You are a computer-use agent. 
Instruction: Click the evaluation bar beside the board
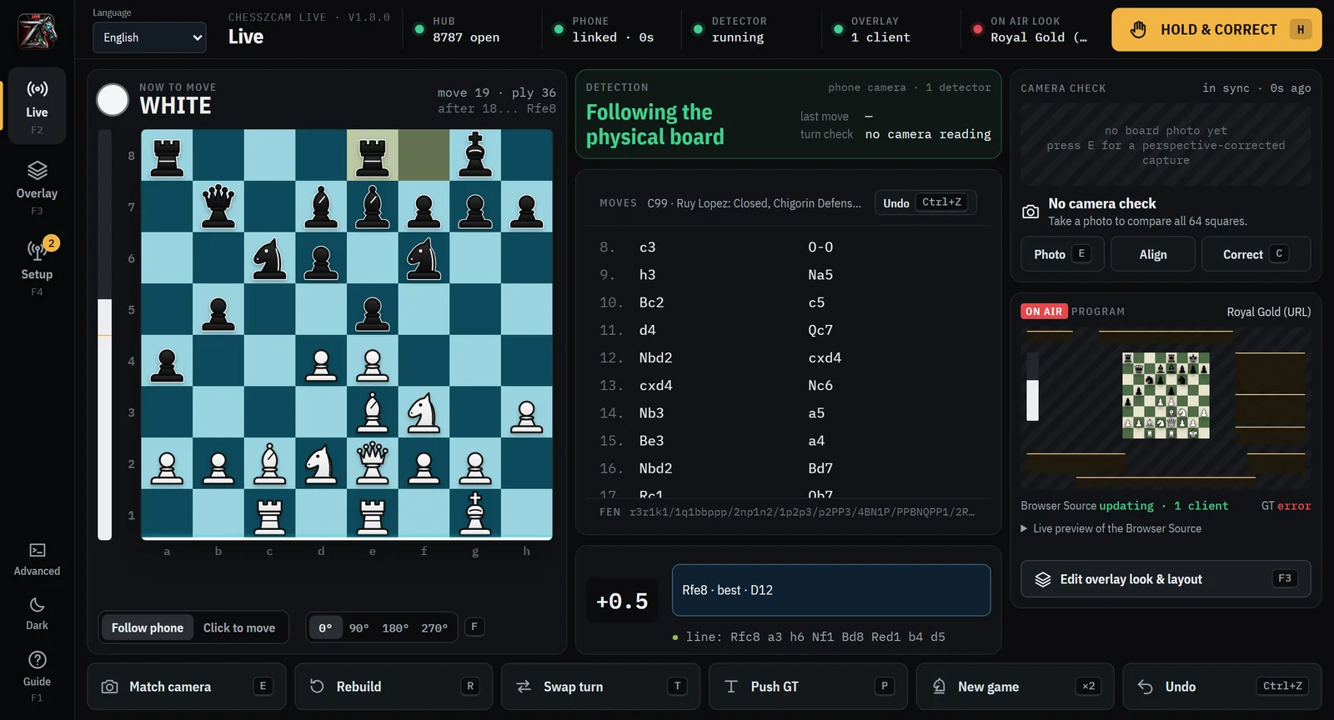[x=105, y=335]
